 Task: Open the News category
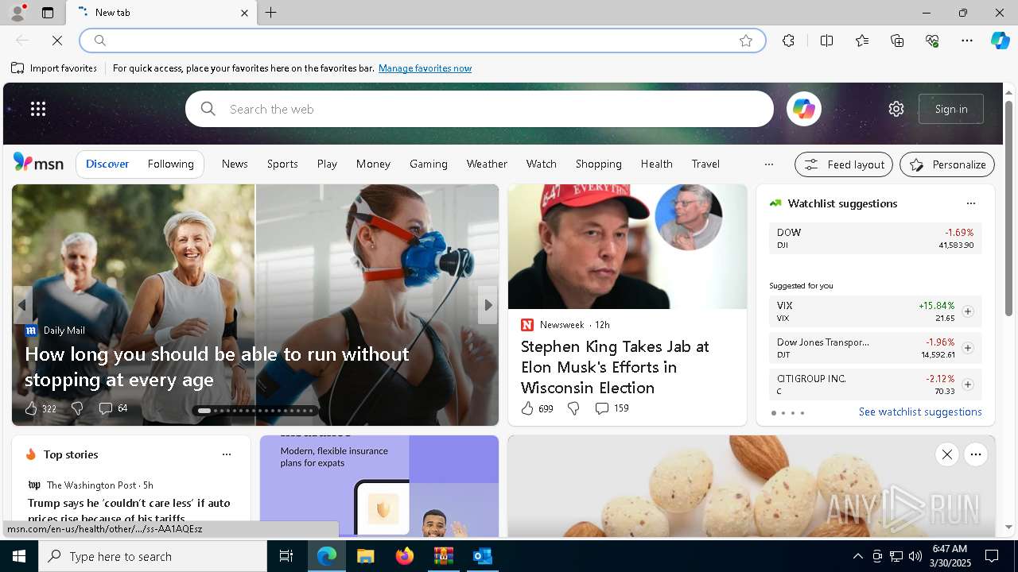coord(235,164)
